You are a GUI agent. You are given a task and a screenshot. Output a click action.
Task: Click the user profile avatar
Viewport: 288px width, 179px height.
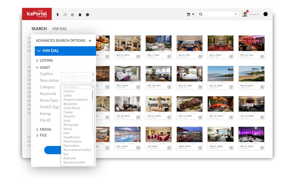coord(245,14)
